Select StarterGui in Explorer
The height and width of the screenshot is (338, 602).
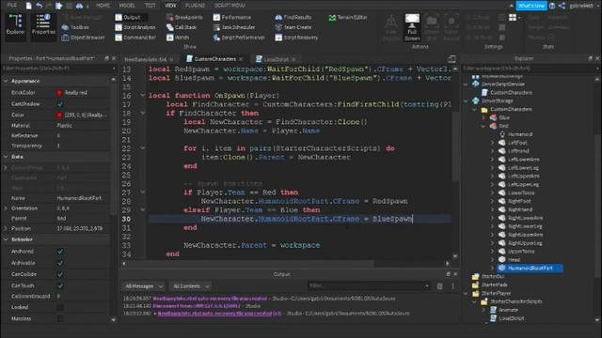click(x=493, y=276)
